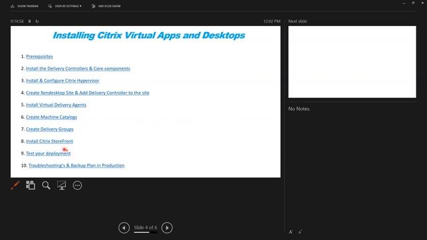Click the No Notes text area

point(300,109)
